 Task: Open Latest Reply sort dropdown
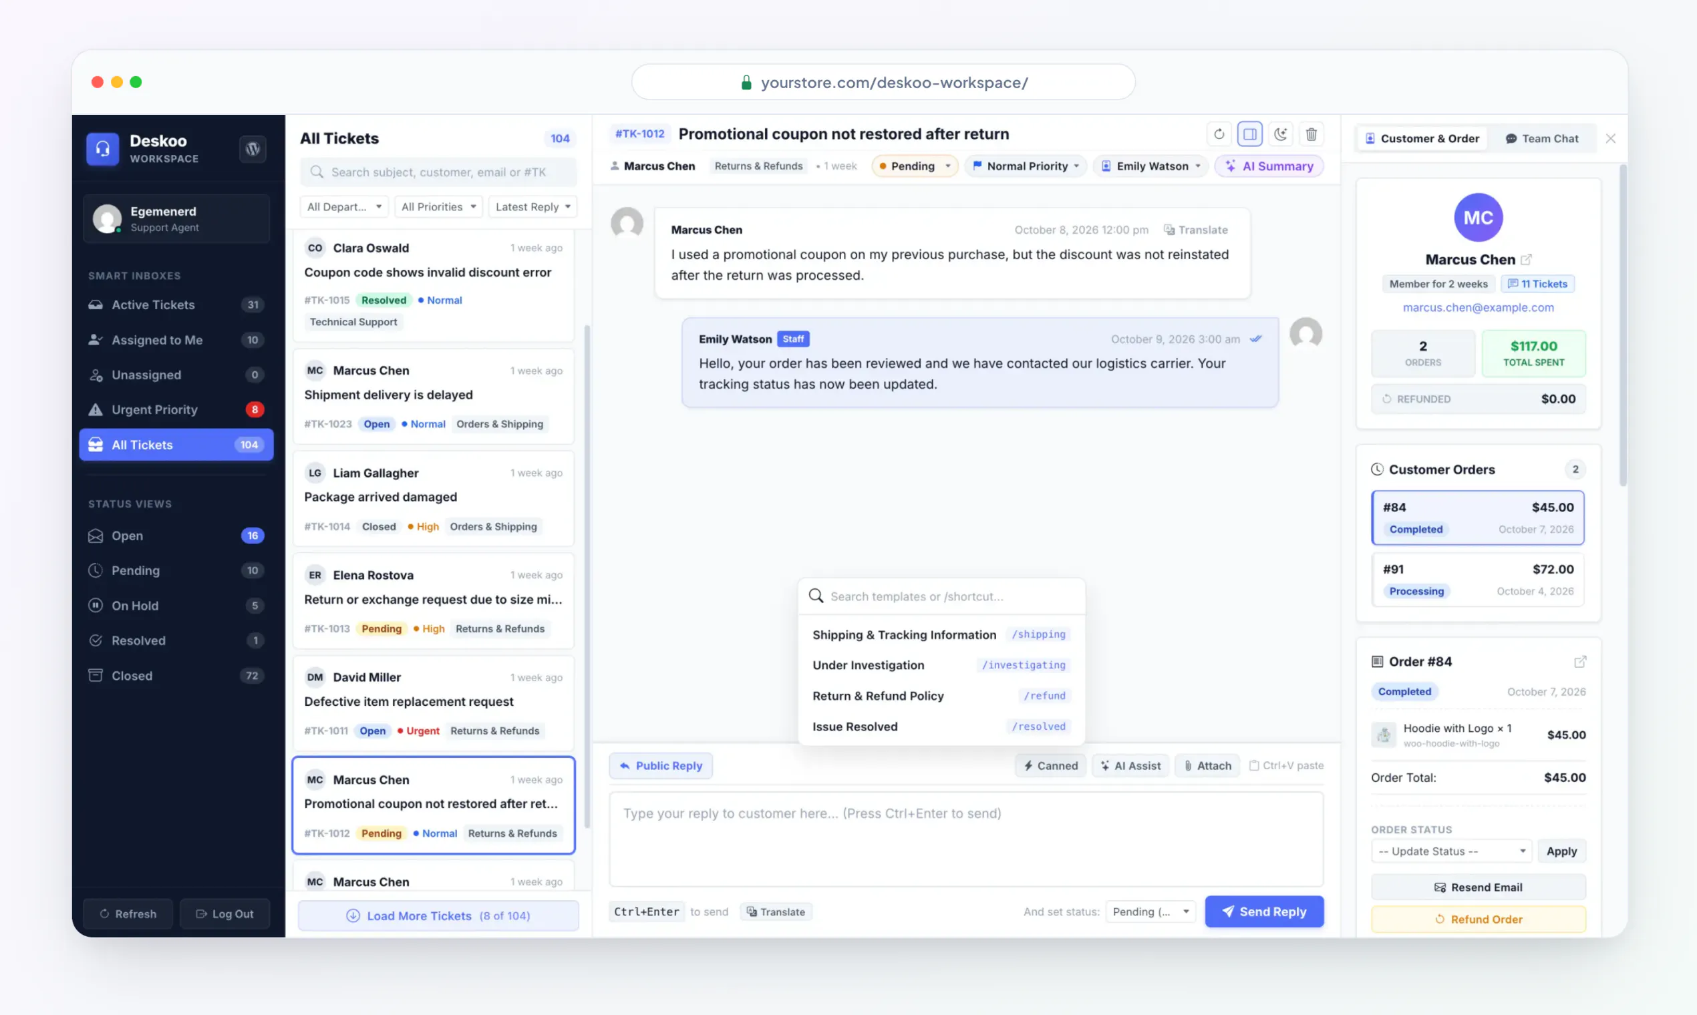coord(532,206)
